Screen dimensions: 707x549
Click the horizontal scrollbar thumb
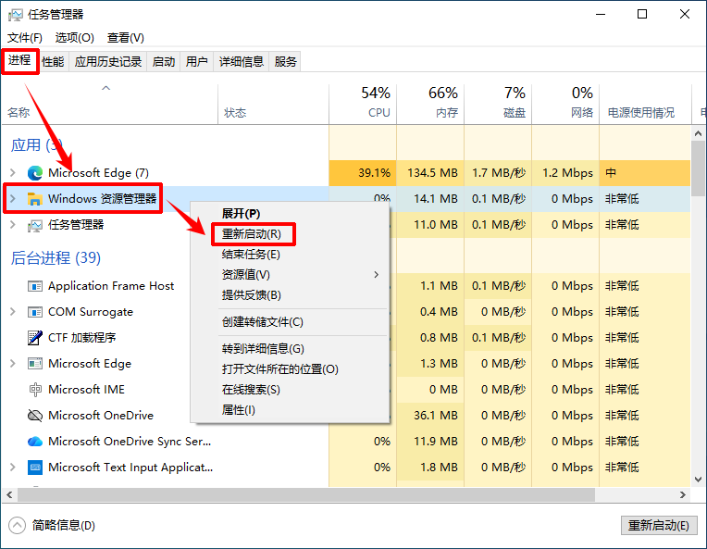point(306,495)
